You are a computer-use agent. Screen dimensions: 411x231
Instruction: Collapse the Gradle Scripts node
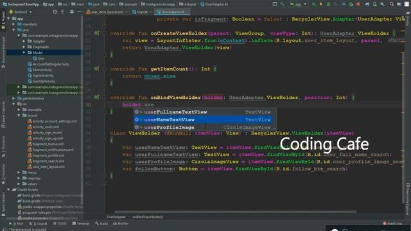[x=8, y=190]
